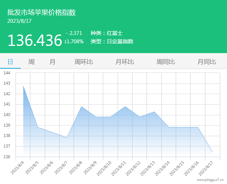227x184 pixels.
Task: Open the 周环比 tab
Action: click(84, 62)
